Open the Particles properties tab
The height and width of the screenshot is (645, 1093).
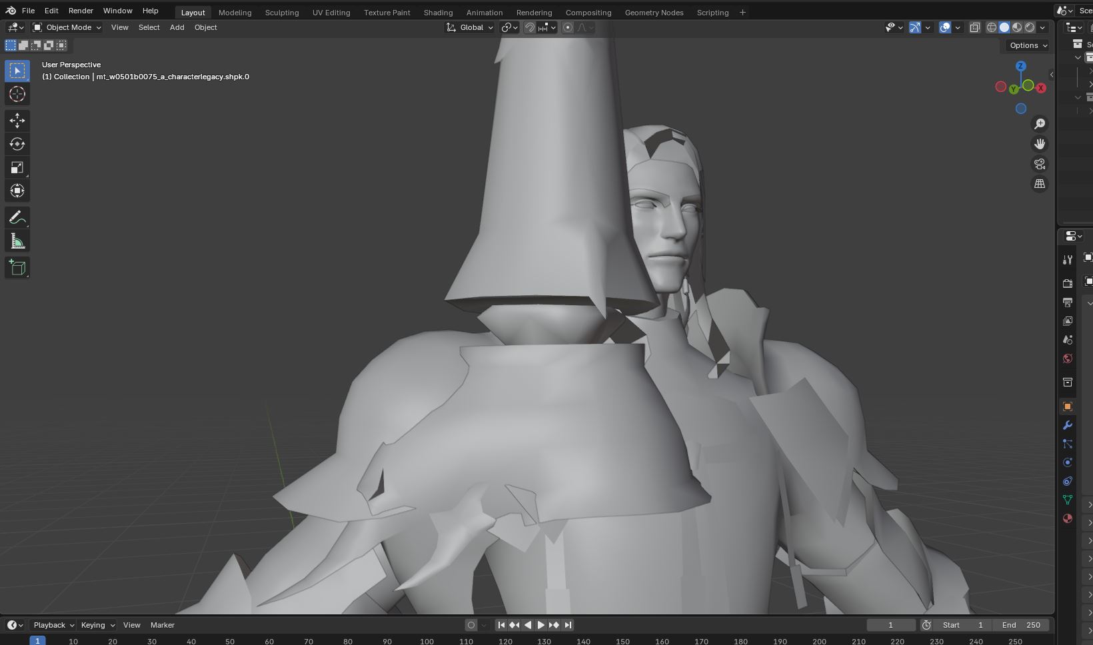tap(1068, 444)
